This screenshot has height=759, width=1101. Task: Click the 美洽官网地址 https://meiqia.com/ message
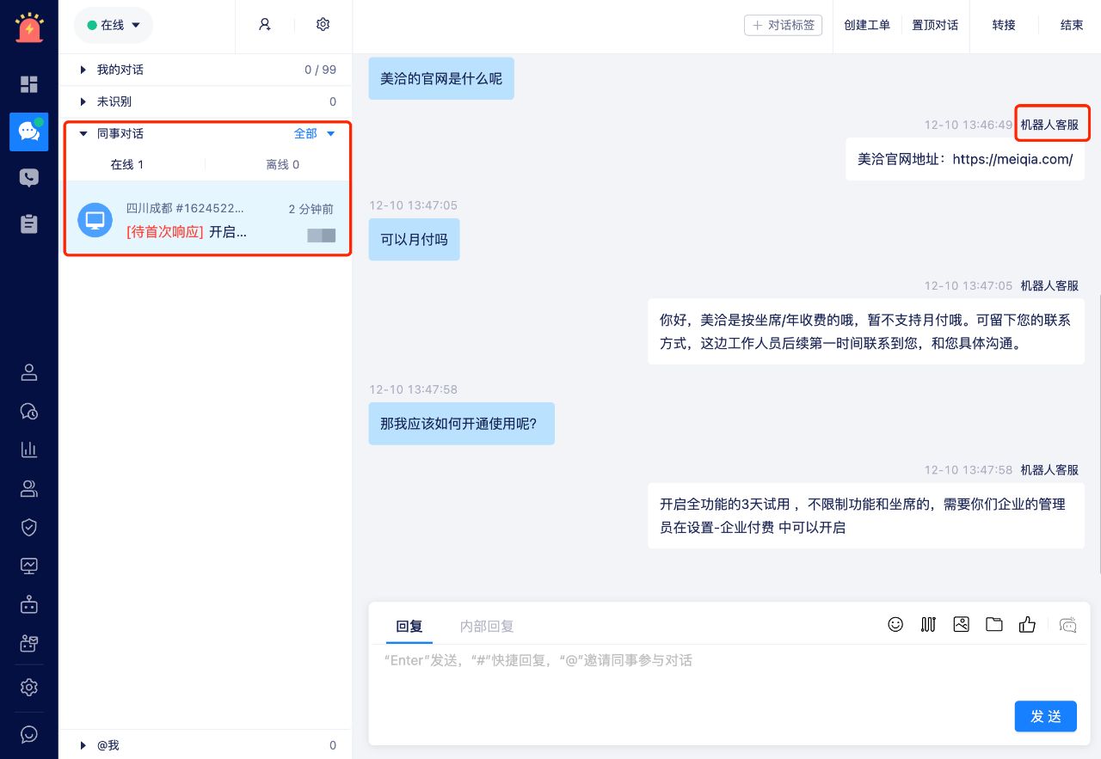tap(965, 159)
